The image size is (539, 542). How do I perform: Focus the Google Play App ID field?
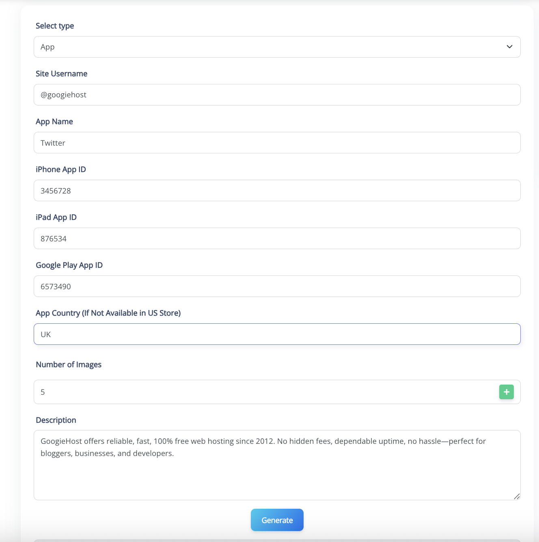tap(277, 286)
